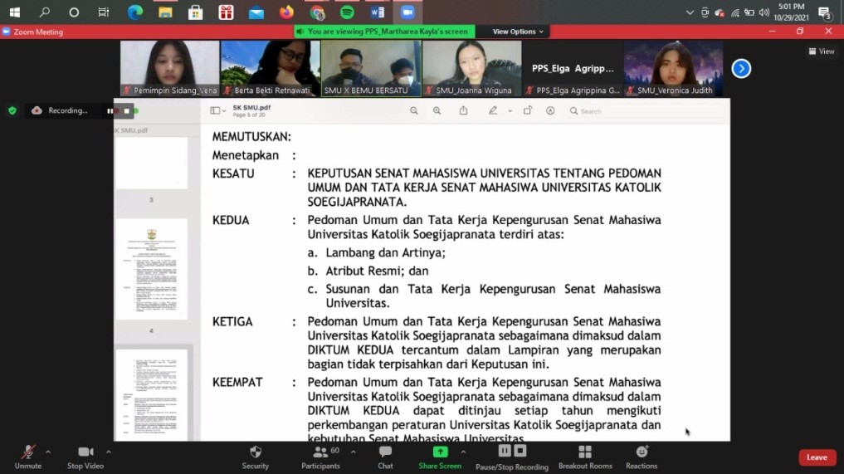Open the Chat panel
The height and width of the screenshot is (474, 844).
point(385,457)
